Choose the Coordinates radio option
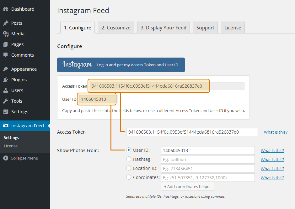This screenshot has height=209, width=295. tap(129, 177)
